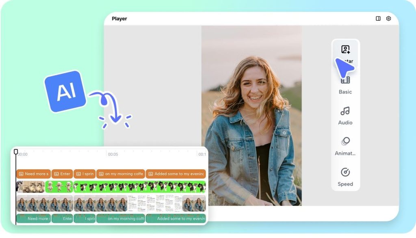Select the dancing white dog green-screen clip
This screenshot has width=416, height=238.
coord(59,187)
